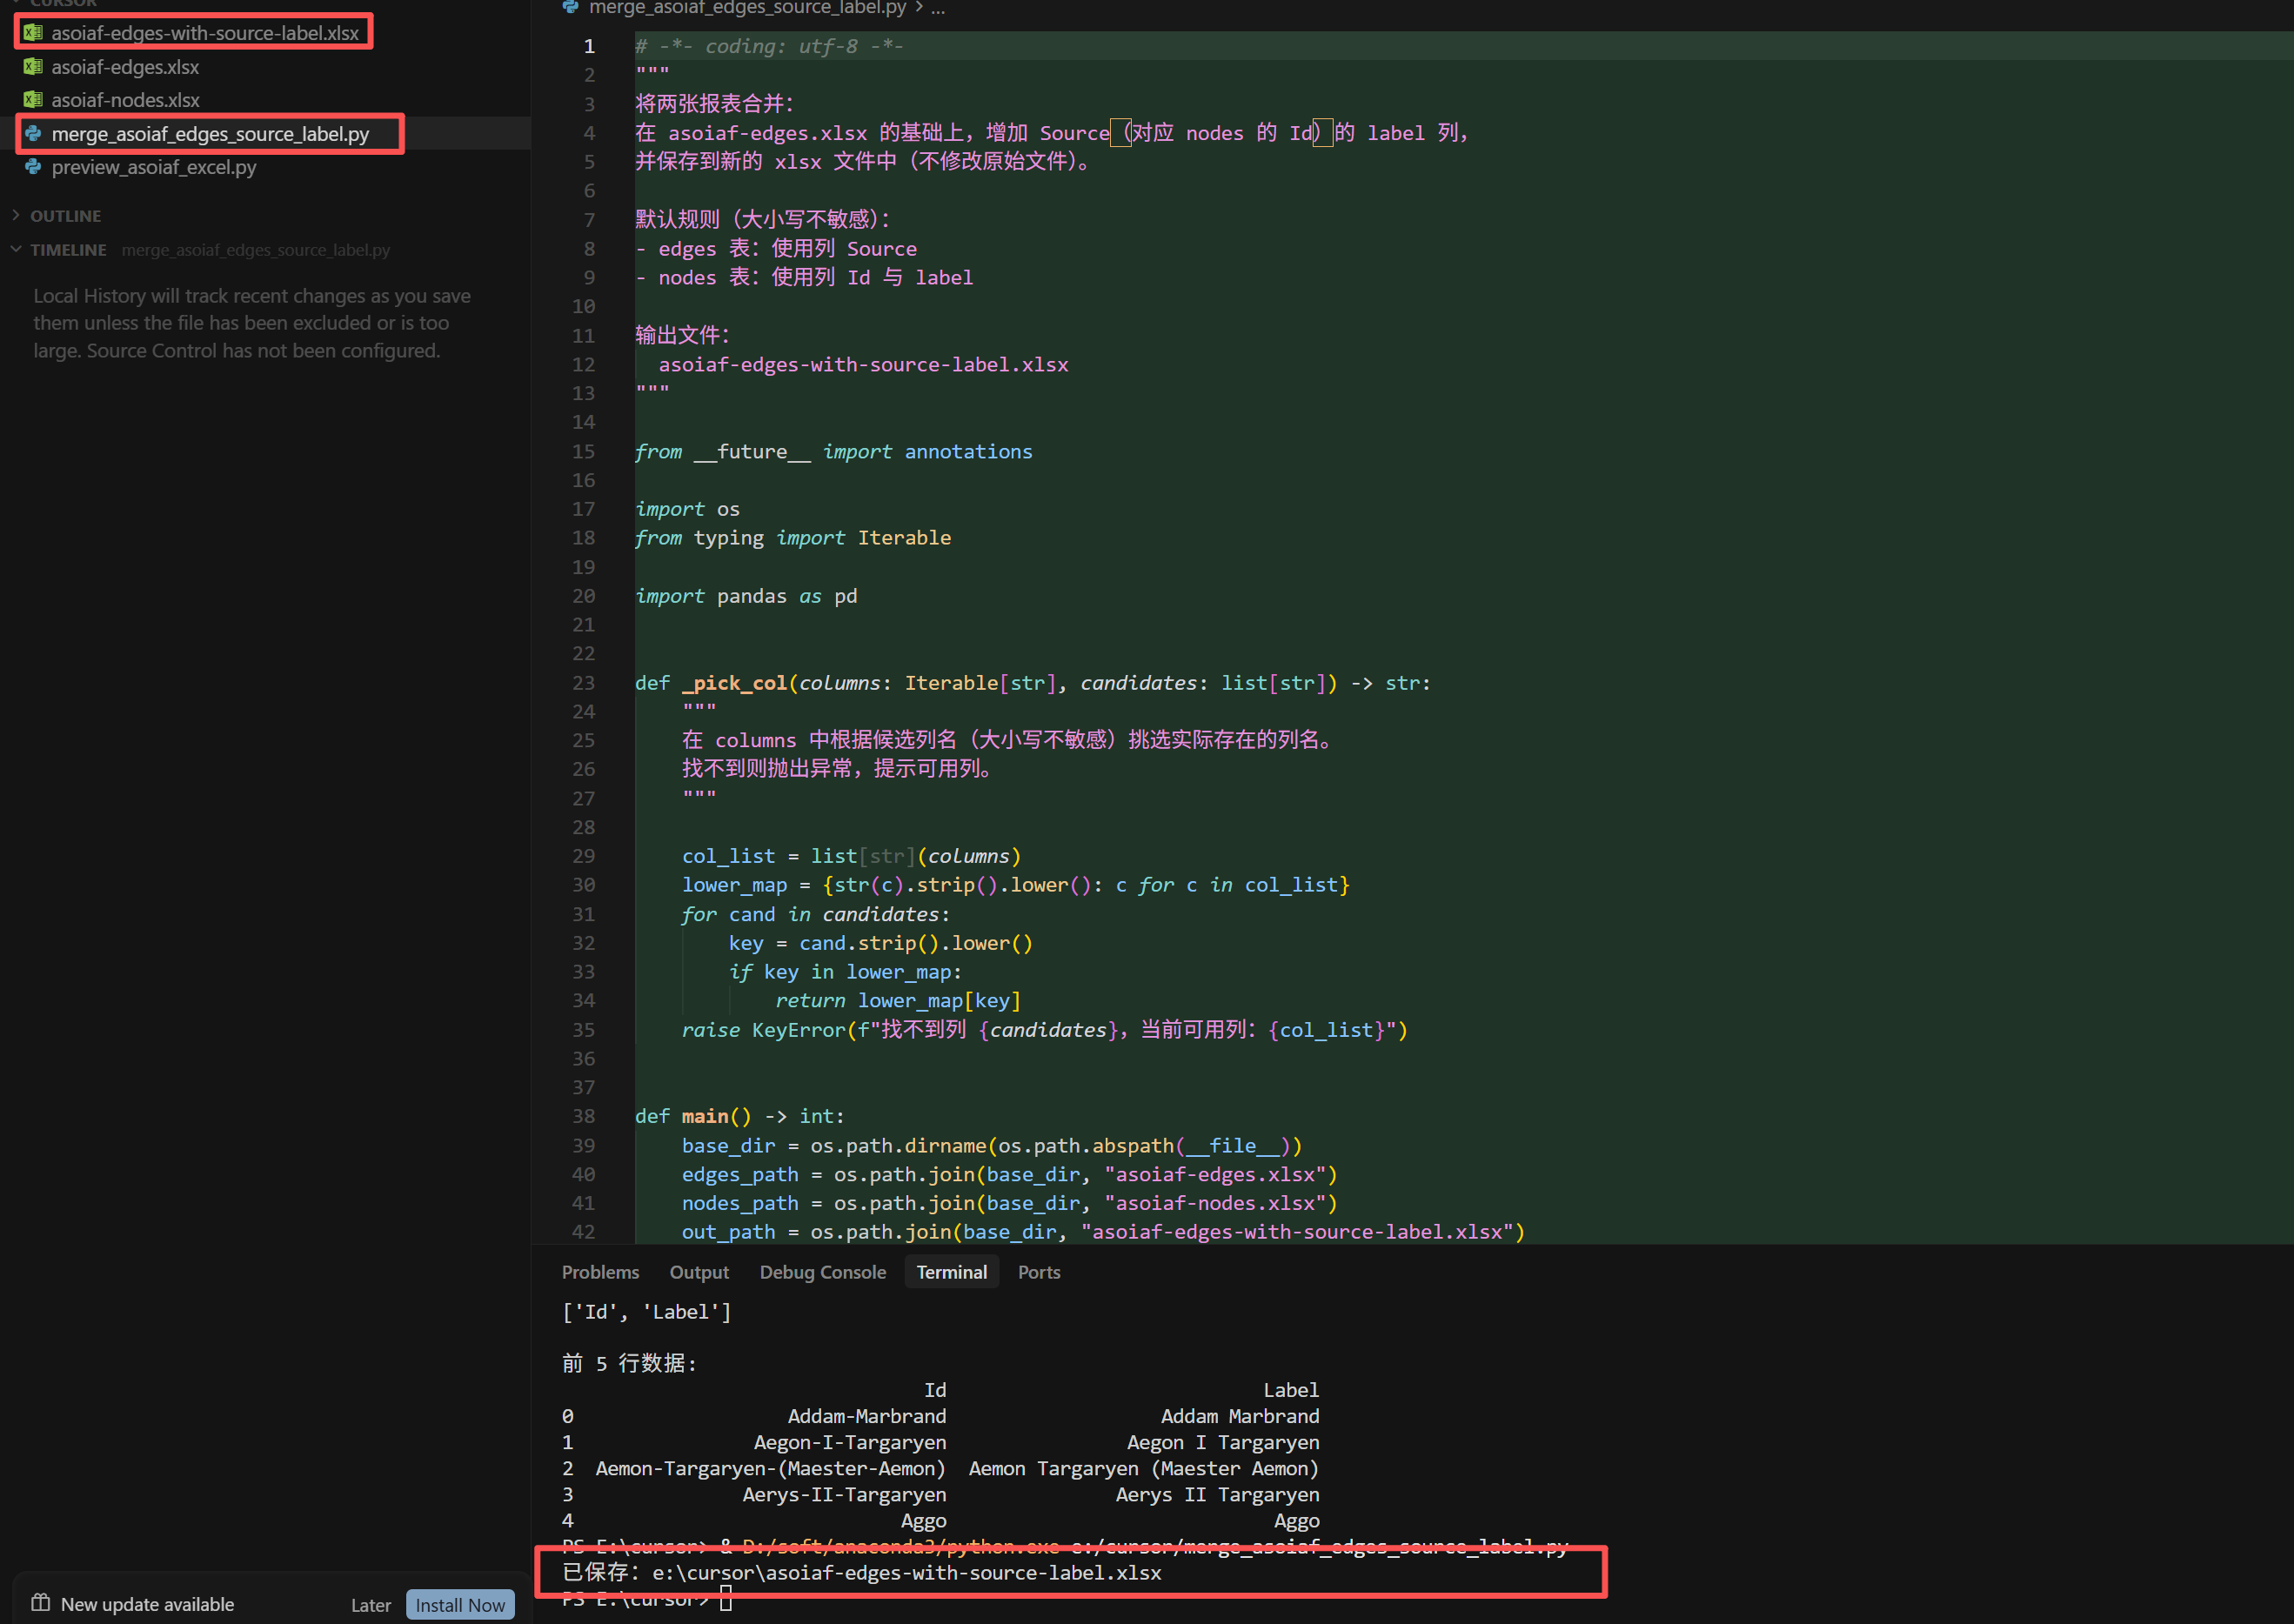Click line number 42 in gutter
2294x1624 pixels.
pyautogui.click(x=583, y=1232)
